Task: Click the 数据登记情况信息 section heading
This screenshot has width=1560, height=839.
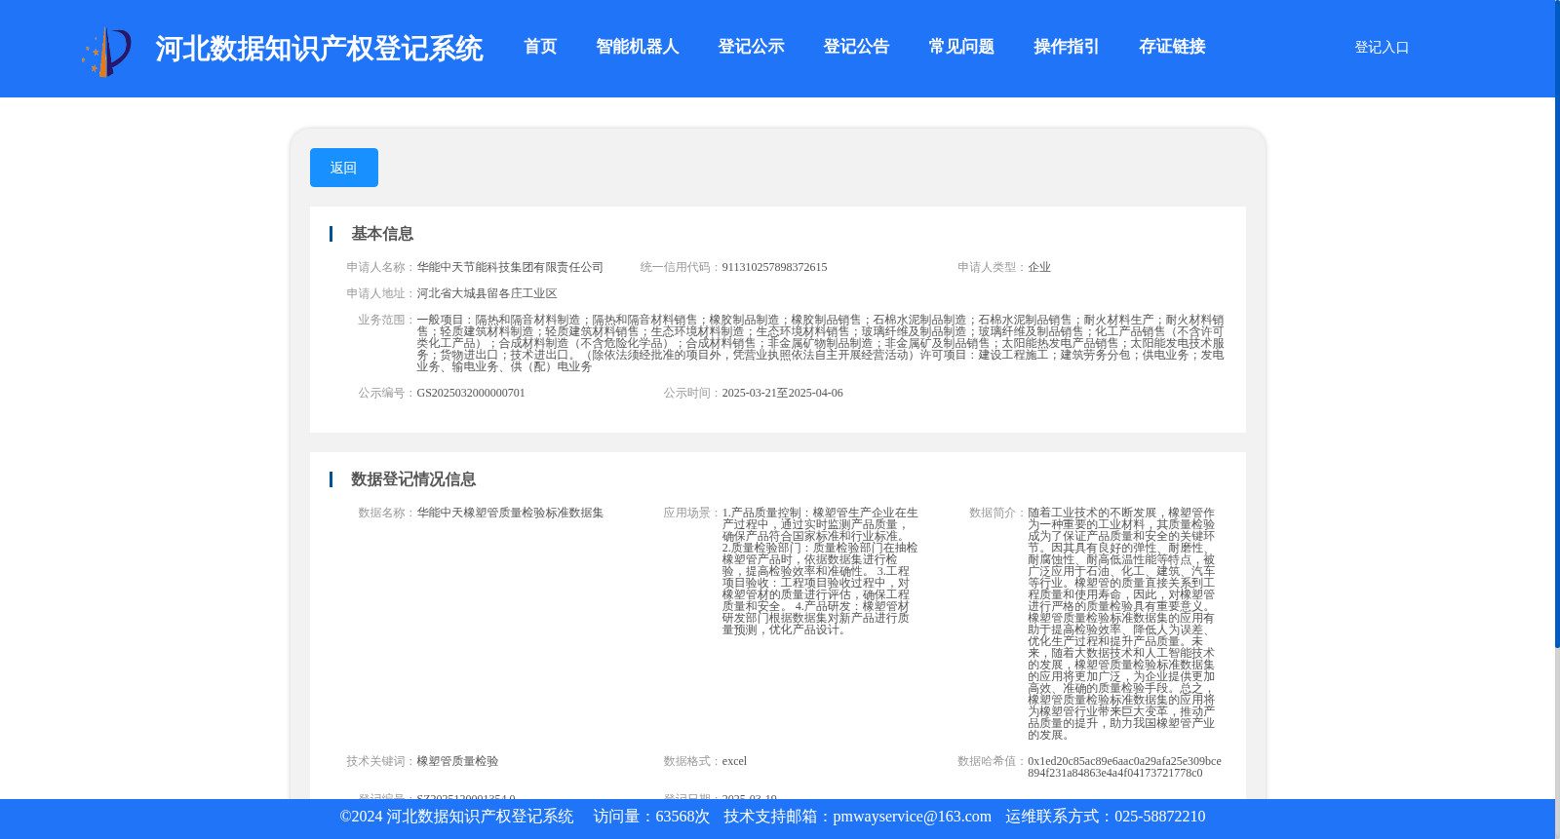Action: coord(413,479)
